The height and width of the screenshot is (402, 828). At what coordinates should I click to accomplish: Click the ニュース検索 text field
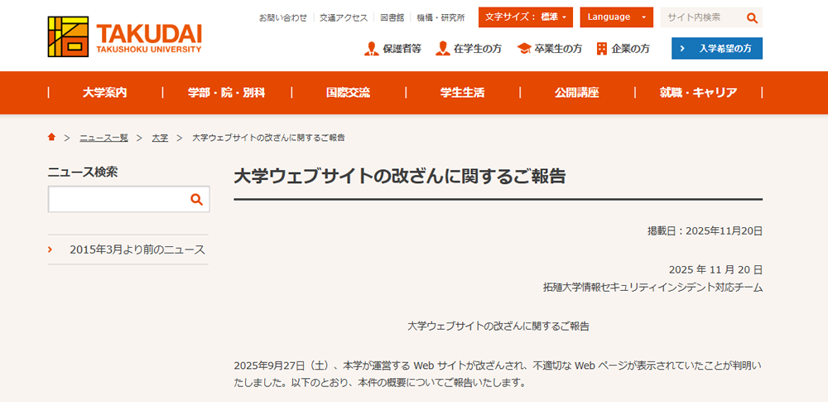116,199
